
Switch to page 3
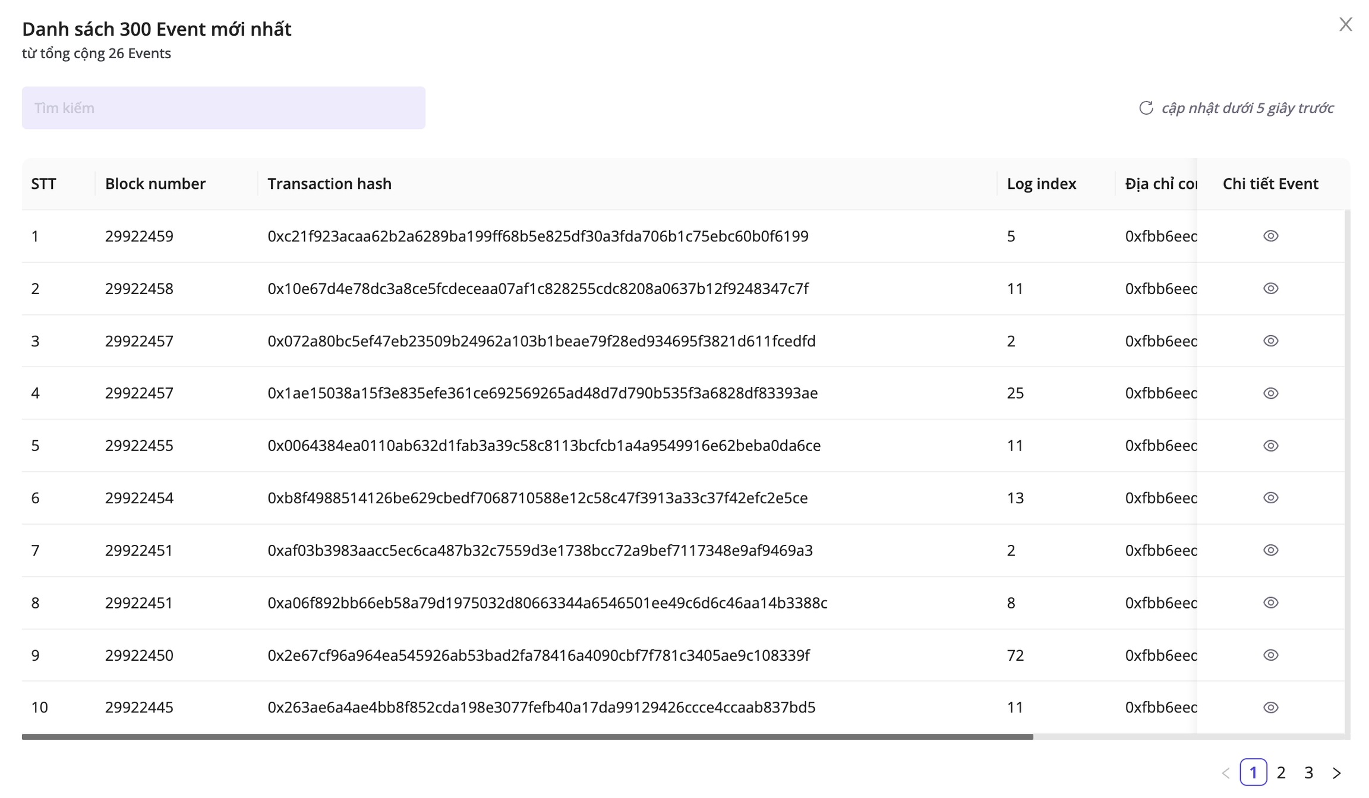click(x=1308, y=772)
